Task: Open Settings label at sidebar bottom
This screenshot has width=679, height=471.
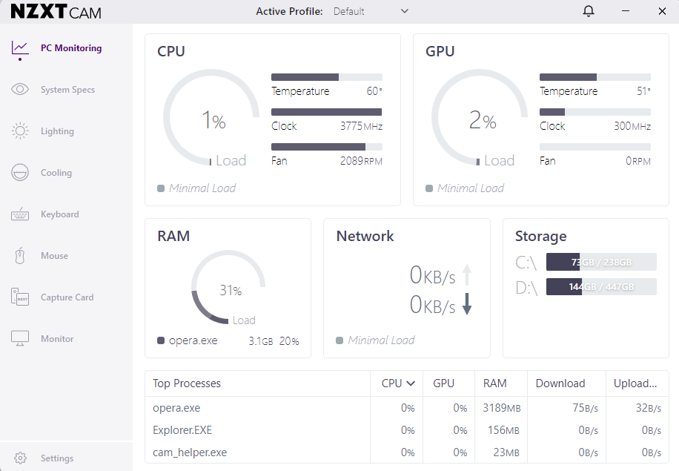Action: 57,458
